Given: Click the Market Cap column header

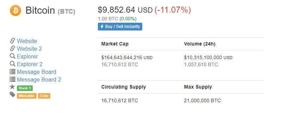Looking at the screenshot, I should pos(115,44).
